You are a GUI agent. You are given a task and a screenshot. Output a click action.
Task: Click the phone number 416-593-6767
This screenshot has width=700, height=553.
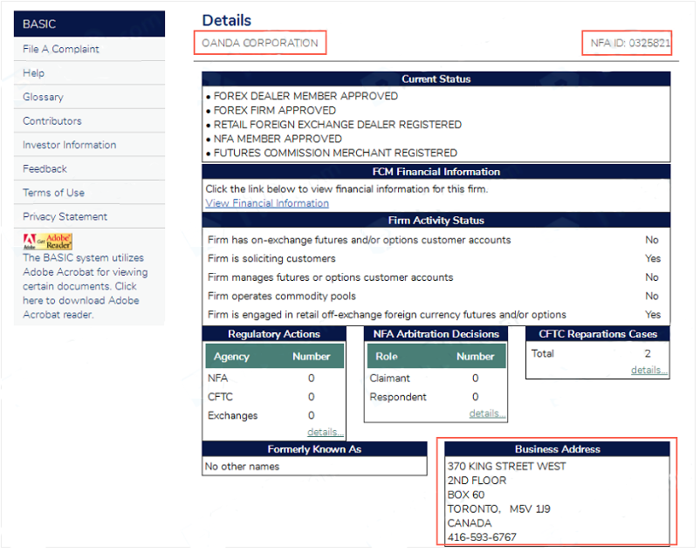482,537
